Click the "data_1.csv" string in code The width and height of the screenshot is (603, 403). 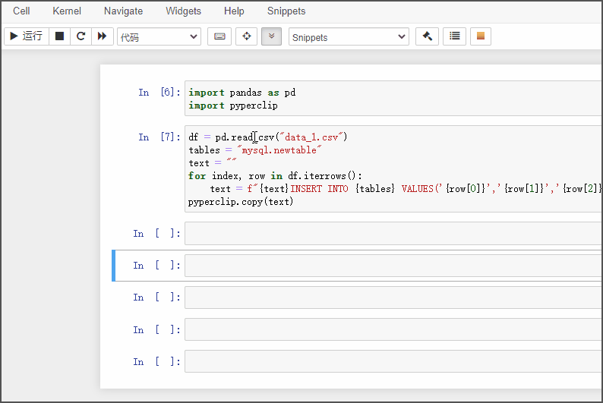[x=311, y=137]
